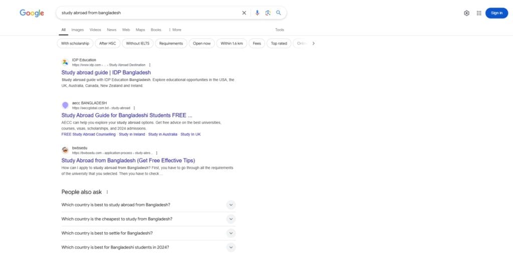Image resolution: width=513 pixels, height=253 pixels.
Task: Click the idp.com URL breadcrumb text
Action: tap(109, 65)
